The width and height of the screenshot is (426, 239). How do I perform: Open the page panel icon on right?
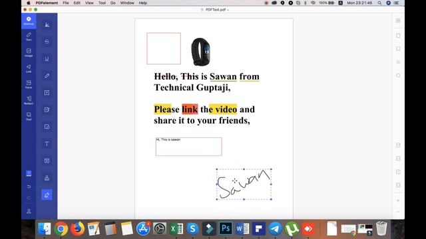(x=398, y=35)
